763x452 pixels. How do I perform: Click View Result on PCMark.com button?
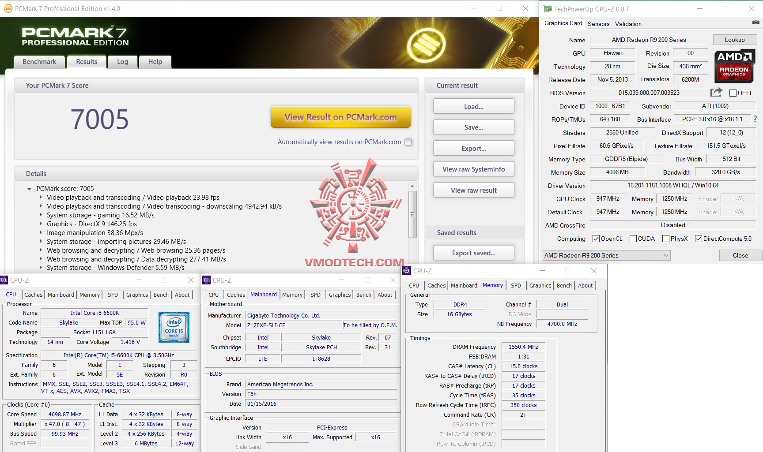(341, 117)
